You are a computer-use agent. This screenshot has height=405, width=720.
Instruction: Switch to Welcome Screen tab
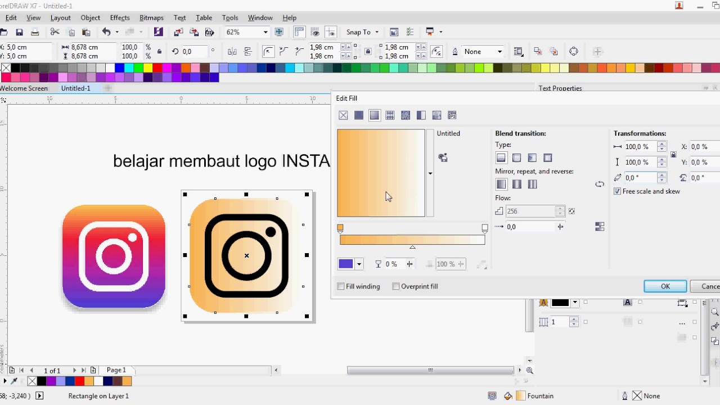pos(24,88)
